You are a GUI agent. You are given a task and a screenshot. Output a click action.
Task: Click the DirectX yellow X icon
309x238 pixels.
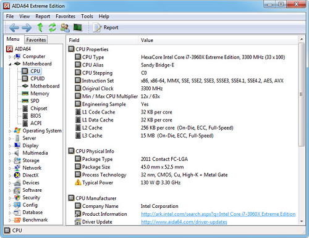click(17, 175)
